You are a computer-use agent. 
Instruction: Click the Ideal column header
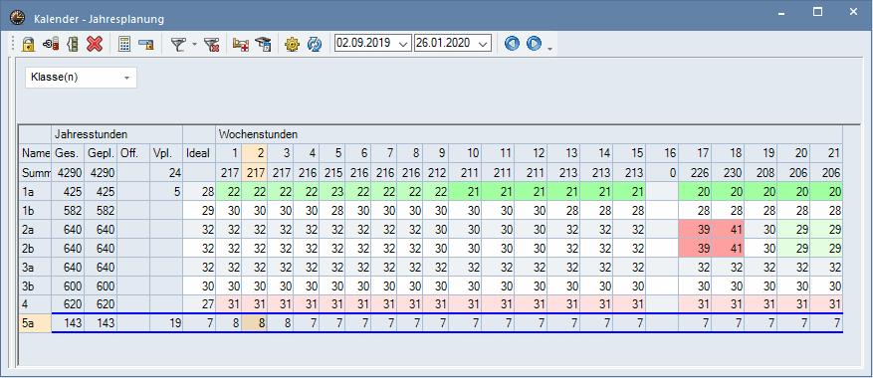(199, 152)
